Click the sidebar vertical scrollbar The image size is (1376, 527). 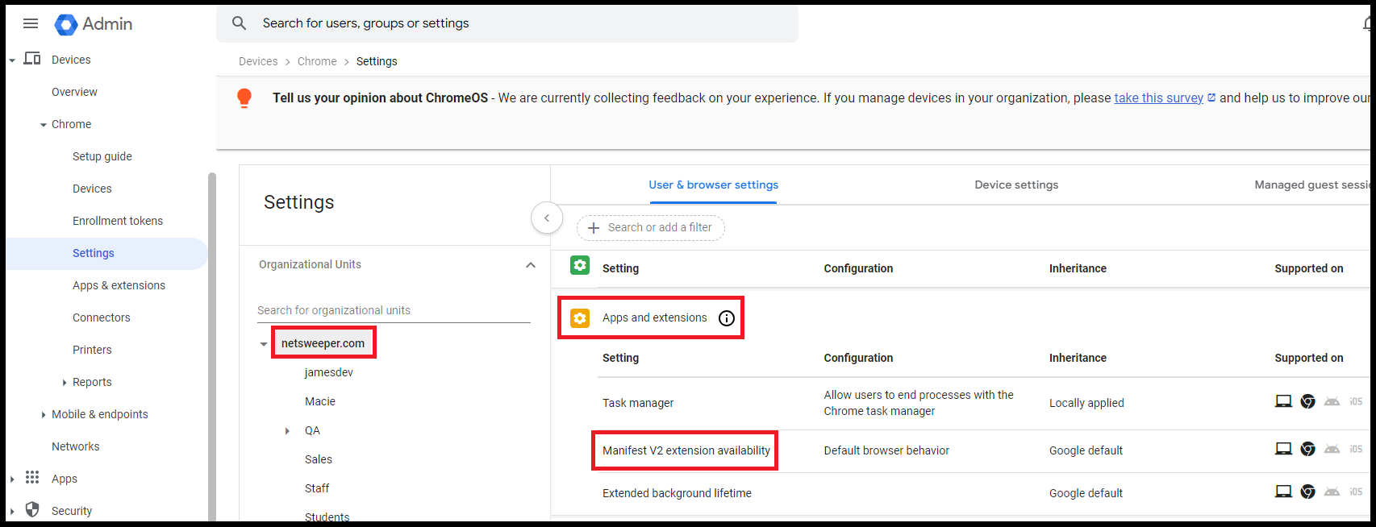point(212,346)
